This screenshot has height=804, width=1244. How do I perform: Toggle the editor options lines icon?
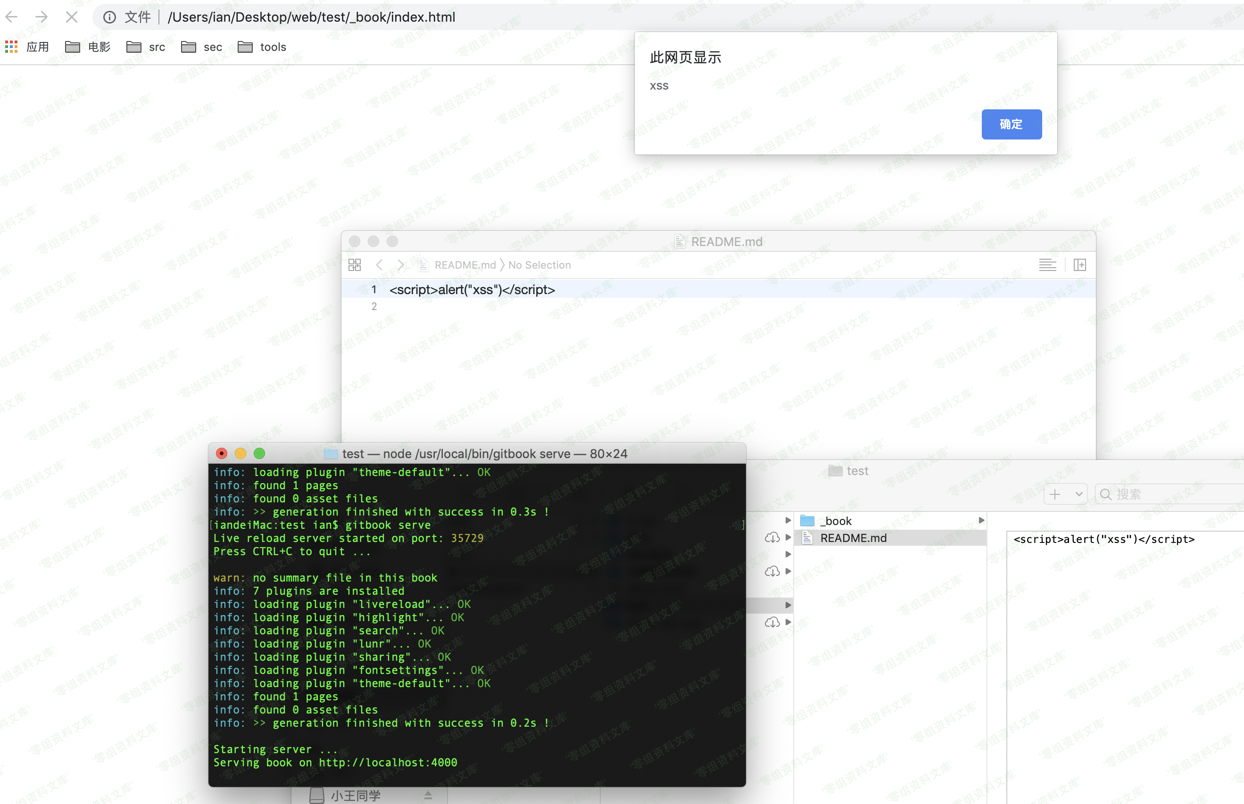click(1047, 265)
